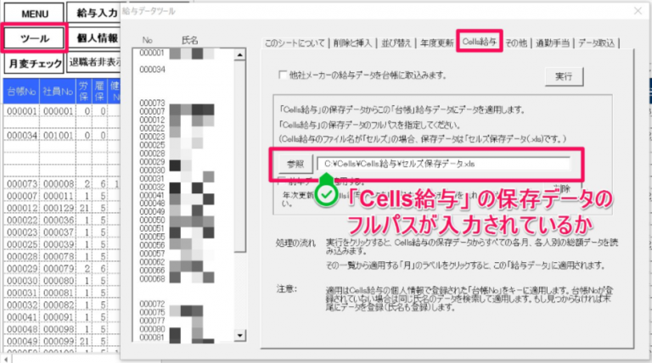The width and height of the screenshot is (652, 363).
Task: Open the ツール button on the sheet
Action: click(35, 39)
